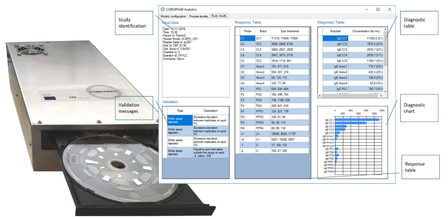Select probe cell R3 in Response Table
Viewport: 448px width, 219px height.
coord(247,122)
